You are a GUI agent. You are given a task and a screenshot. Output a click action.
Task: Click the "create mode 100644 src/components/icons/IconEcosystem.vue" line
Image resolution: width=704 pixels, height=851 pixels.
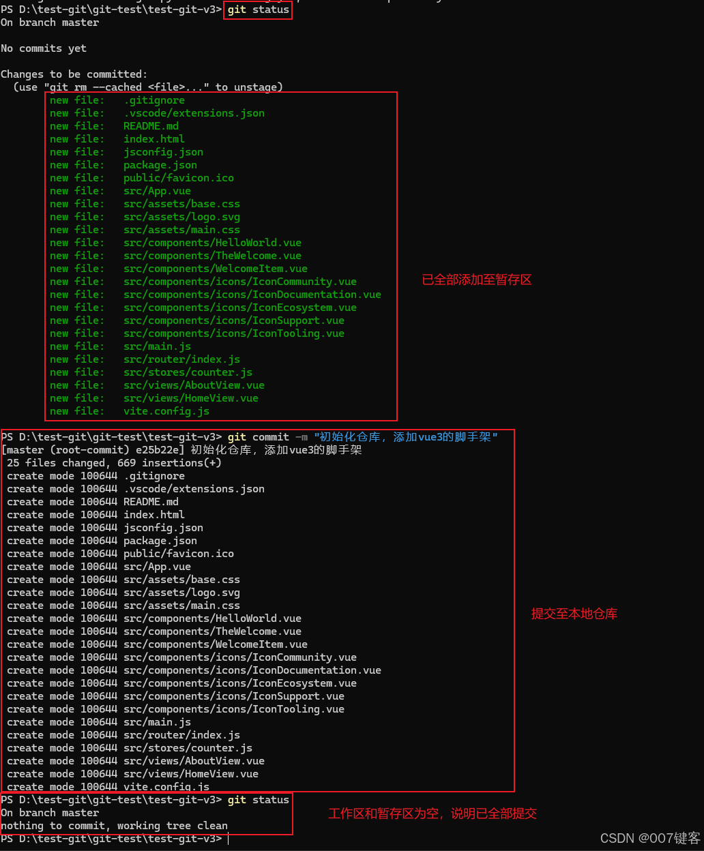[x=181, y=683]
